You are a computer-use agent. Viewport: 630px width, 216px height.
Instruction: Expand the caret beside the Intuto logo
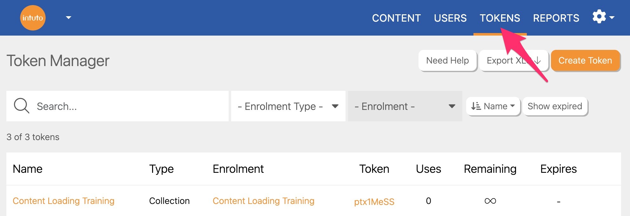(68, 18)
